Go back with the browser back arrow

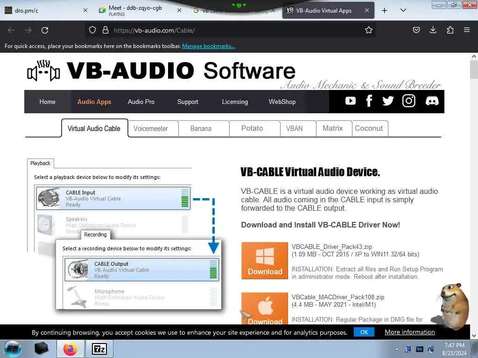point(11,30)
